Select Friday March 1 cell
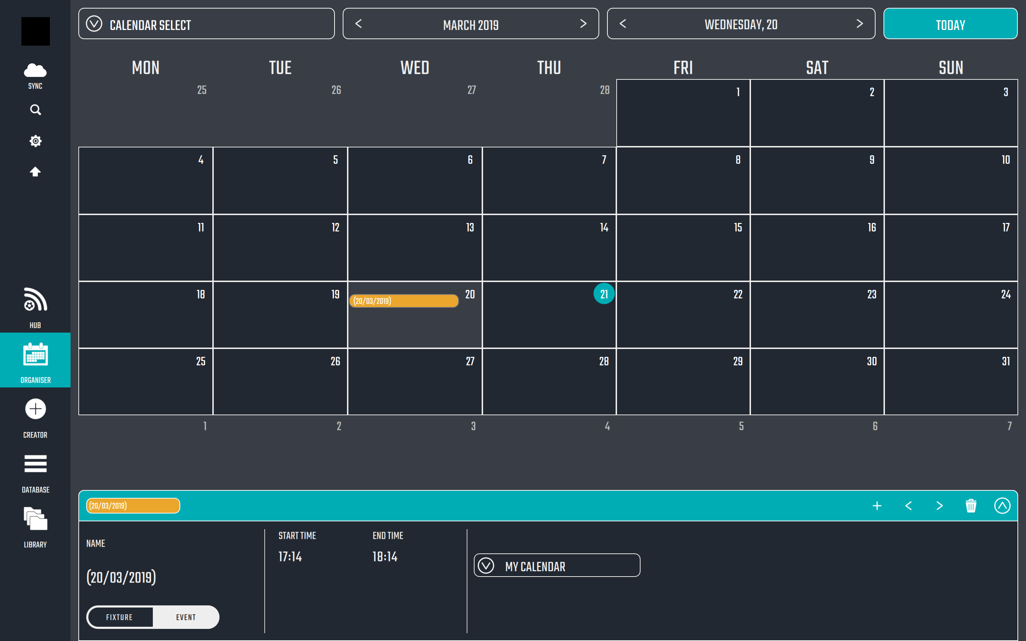The image size is (1026, 641). (x=683, y=113)
